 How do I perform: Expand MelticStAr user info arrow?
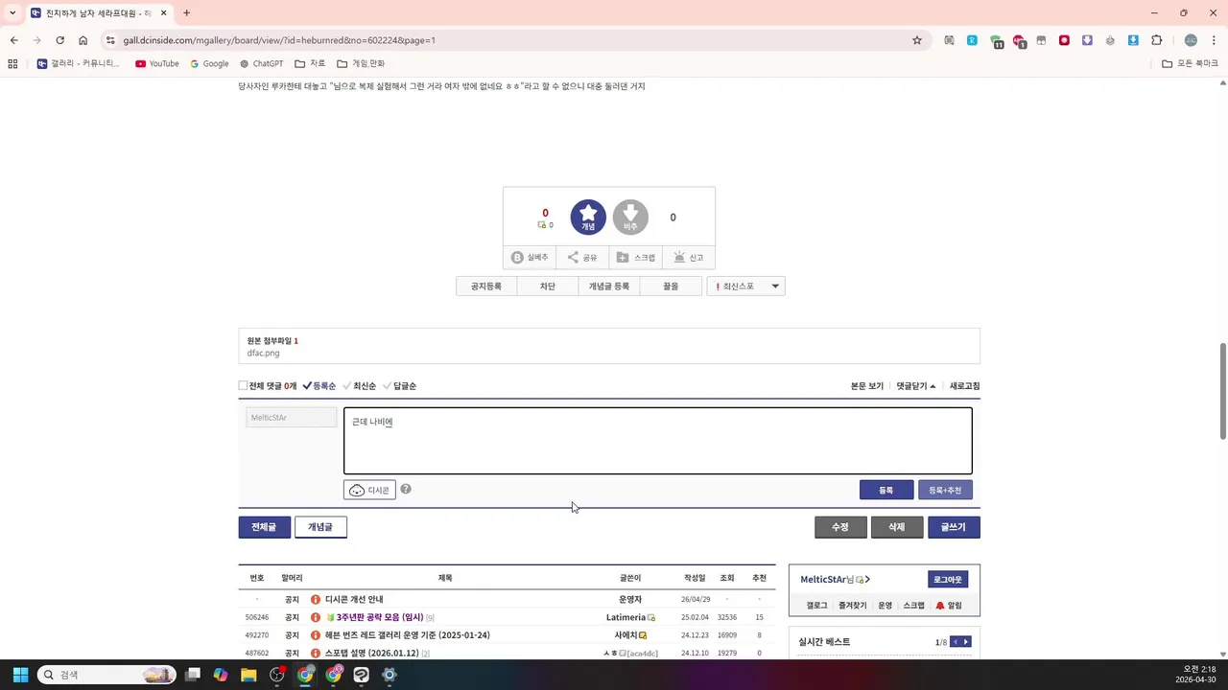(x=867, y=580)
